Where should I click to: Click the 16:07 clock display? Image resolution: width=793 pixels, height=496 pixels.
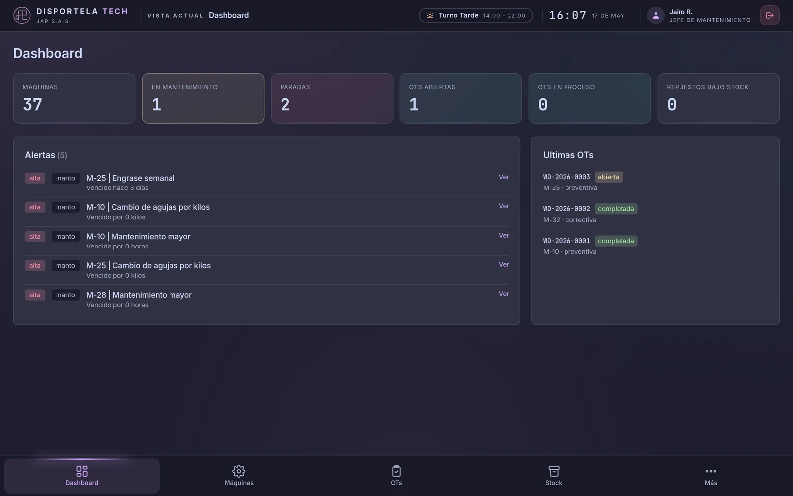(x=567, y=15)
